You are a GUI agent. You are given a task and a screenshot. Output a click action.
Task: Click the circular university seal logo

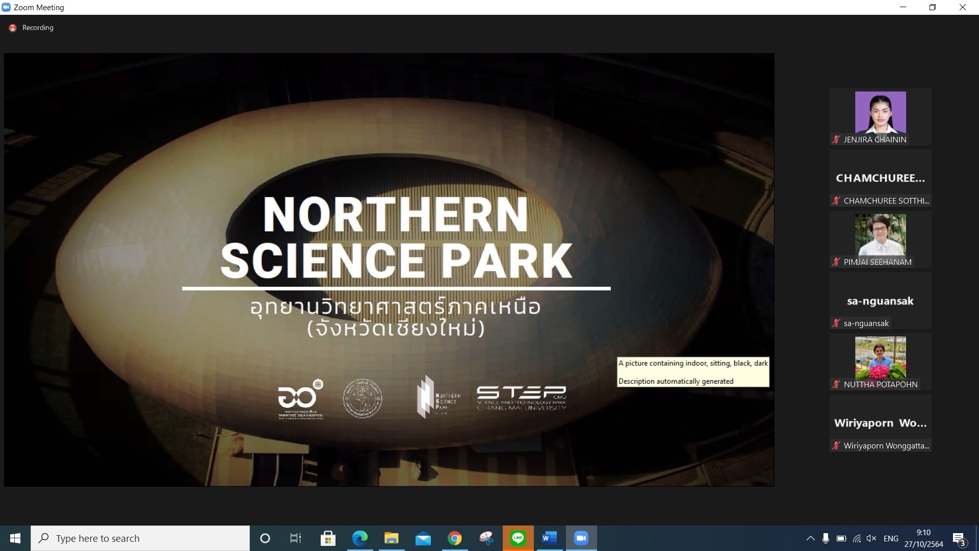click(x=363, y=398)
